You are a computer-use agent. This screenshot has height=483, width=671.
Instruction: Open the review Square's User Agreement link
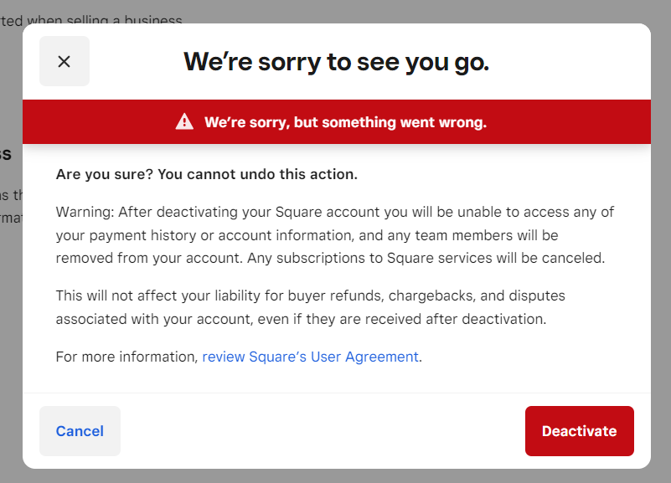310,357
